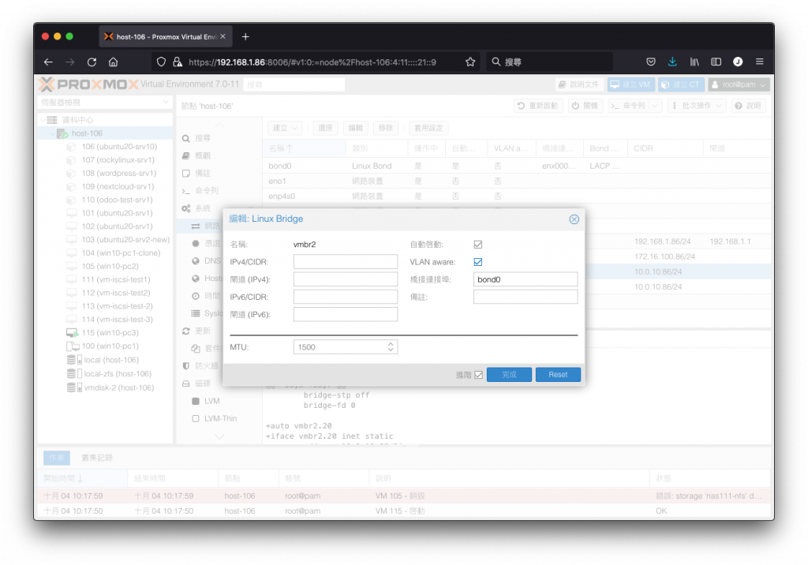Switch to the 作業 tasks tab
The width and height of the screenshot is (808, 565).
[x=57, y=458]
